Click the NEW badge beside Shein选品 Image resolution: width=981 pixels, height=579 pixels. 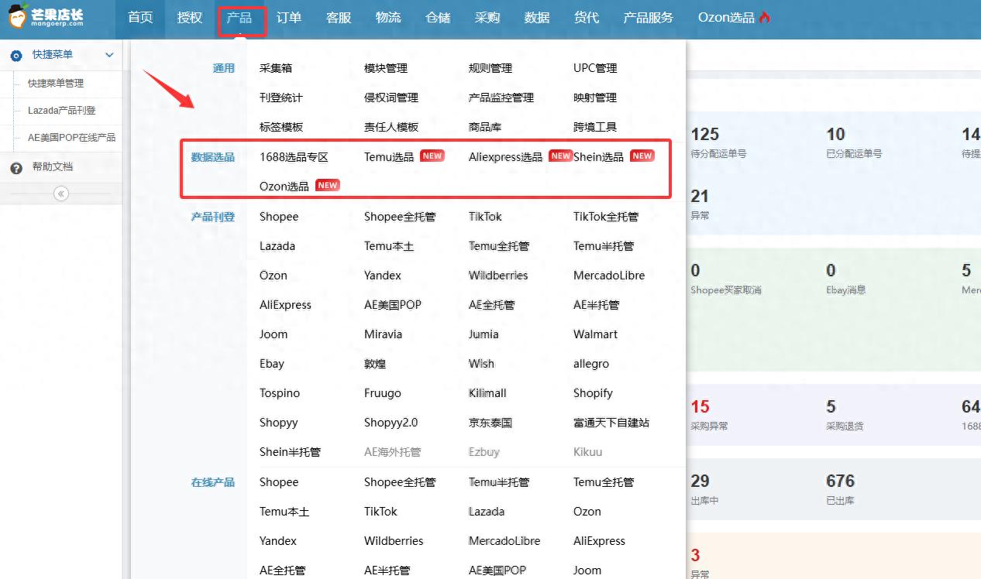click(x=642, y=156)
